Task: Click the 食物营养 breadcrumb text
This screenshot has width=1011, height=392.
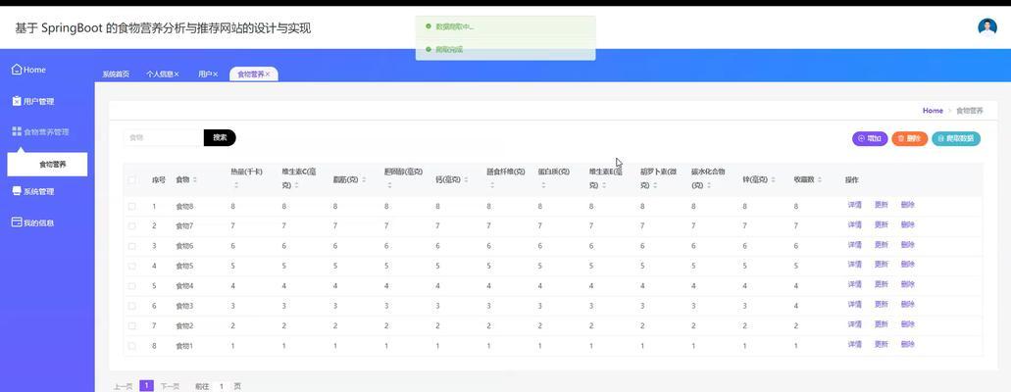Action: pyautogui.click(x=969, y=111)
